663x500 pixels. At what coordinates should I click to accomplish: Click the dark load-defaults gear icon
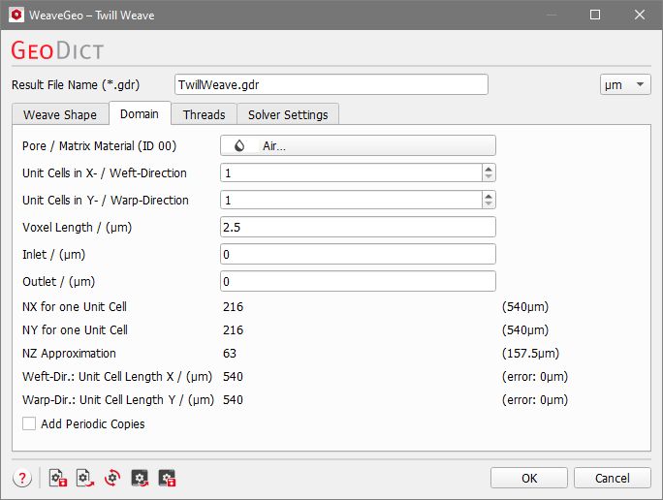(140, 478)
